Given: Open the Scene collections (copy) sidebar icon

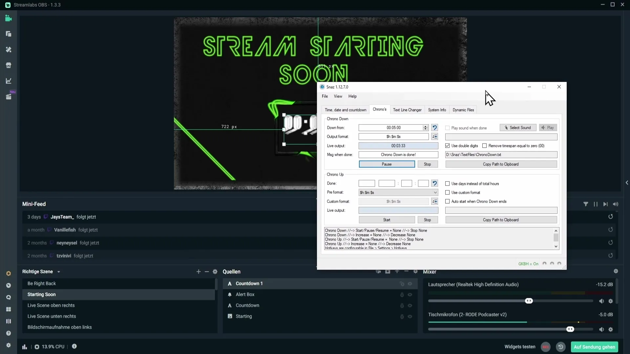Looking at the screenshot, I should tap(9, 34).
